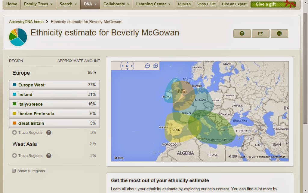Open the Family Trees dropdown menu
Viewport: 308px width, 193px height.
[x=38, y=4]
